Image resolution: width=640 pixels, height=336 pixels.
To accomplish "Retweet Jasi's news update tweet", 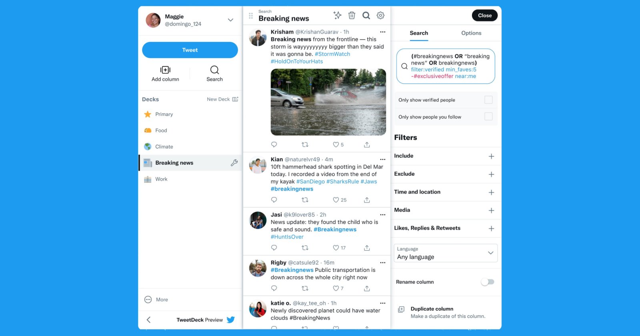I will point(305,248).
